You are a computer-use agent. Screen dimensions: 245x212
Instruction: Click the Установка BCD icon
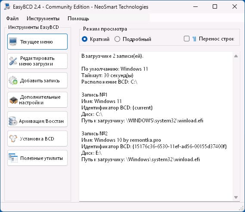pos(13,138)
